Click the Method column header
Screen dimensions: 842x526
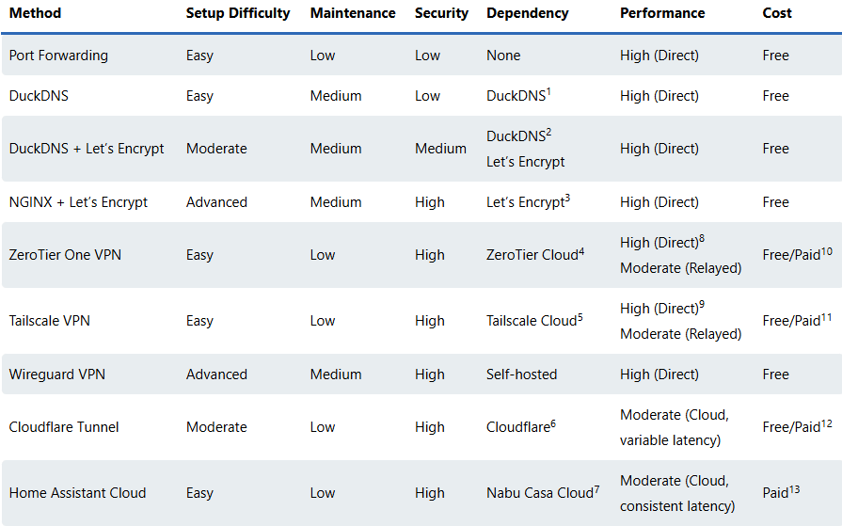click(x=35, y=13)
